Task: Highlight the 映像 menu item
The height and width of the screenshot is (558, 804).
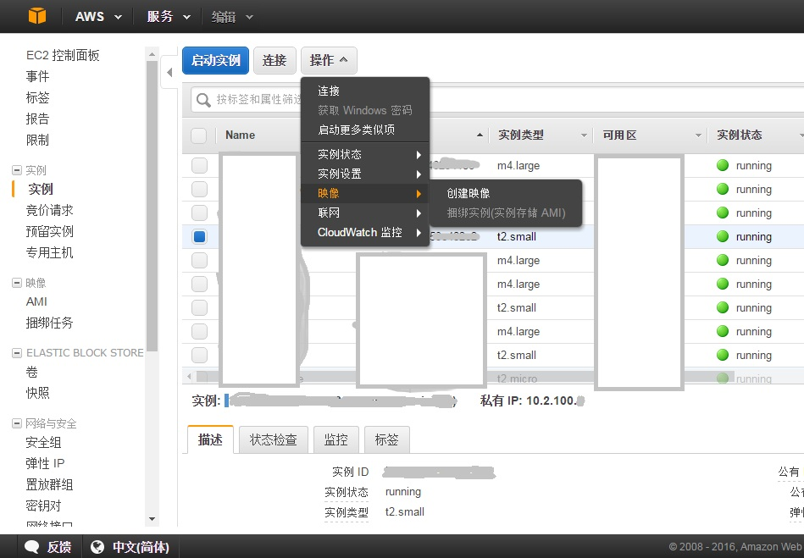Action: [x=364, y=193]
